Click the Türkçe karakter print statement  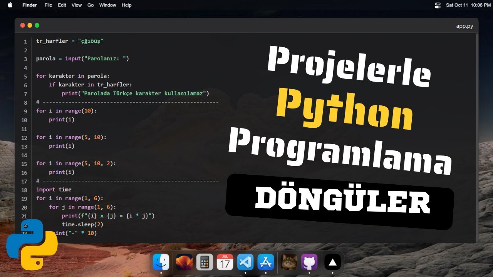pyautogui.click(x=135, y=93)
